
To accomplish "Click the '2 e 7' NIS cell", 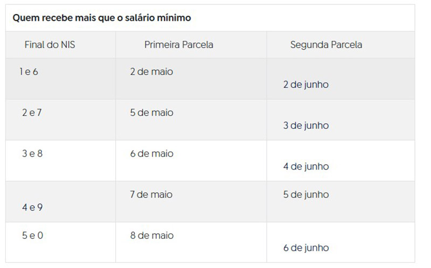I will tap(32, 113).
